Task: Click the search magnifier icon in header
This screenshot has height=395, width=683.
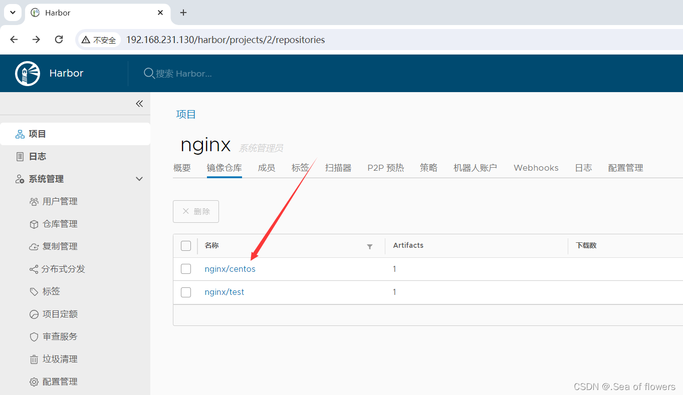Action: coord(149,73)
